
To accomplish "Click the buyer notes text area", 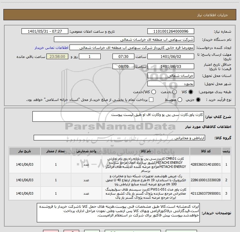I will 118,213.
